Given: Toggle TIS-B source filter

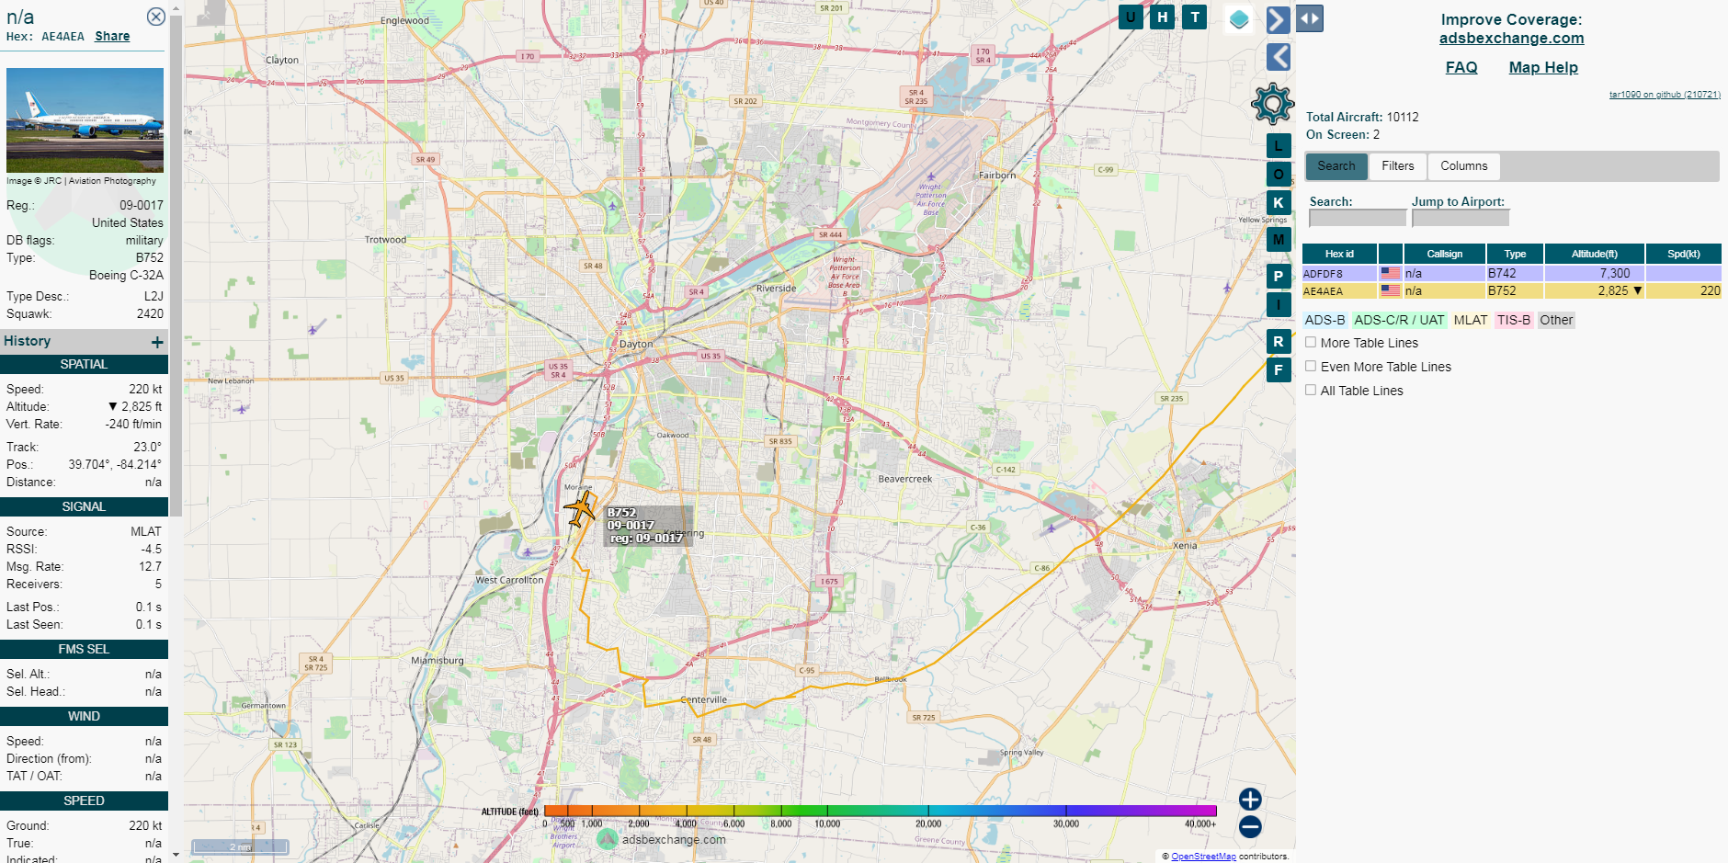Looking at the screenshot, I should point(1514,320).
